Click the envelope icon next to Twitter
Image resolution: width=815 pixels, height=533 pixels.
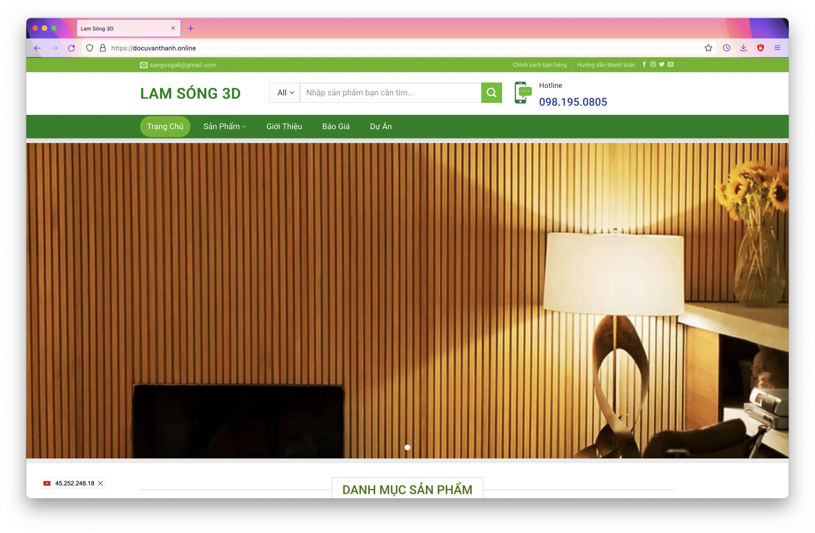671,64
